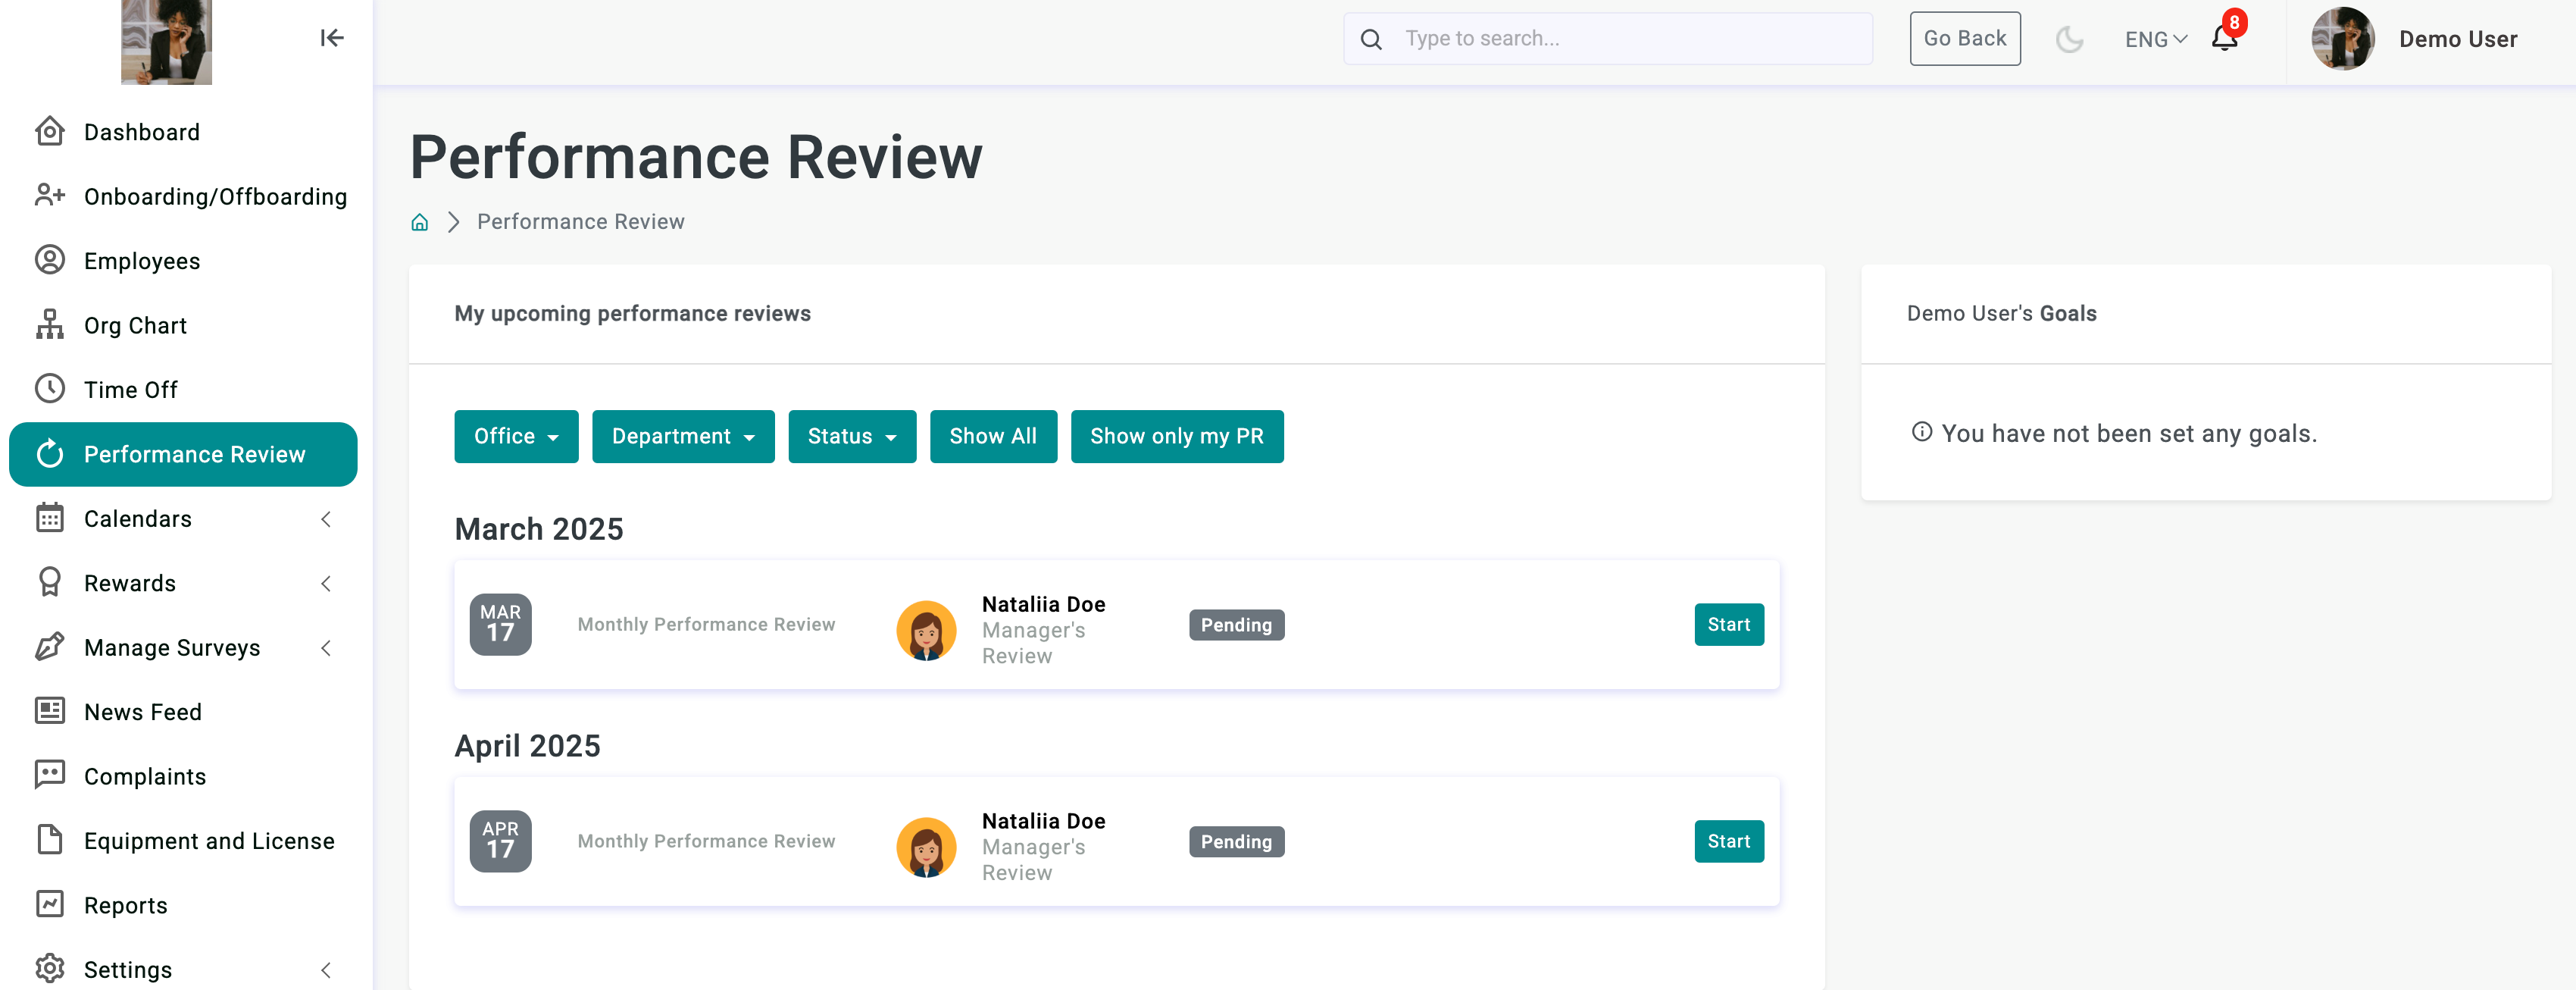Viewport: 2576px width, 990px height.
Task: Toggle dark mode moon icon
Action: pos(2068,39)
